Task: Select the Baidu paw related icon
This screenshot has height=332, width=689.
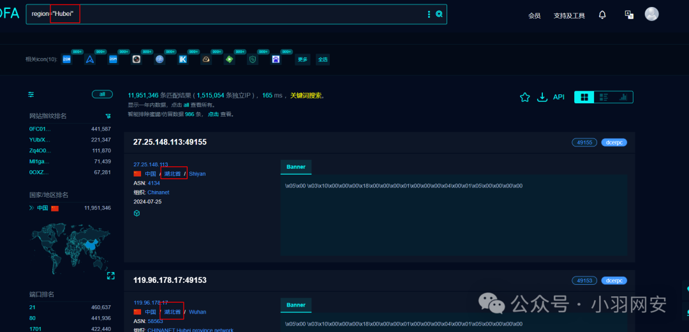Action: point(276,59)
